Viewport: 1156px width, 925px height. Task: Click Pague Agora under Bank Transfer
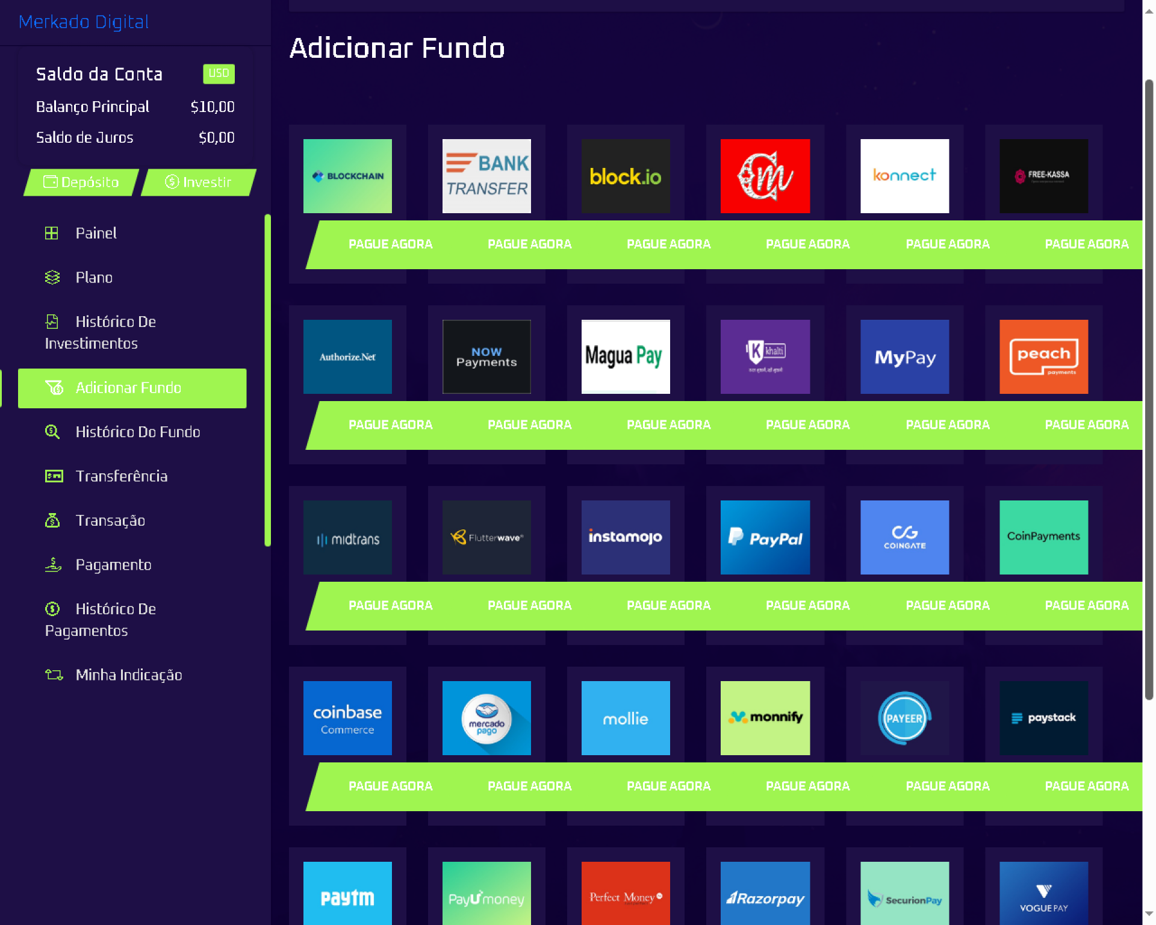click(529, 244)
